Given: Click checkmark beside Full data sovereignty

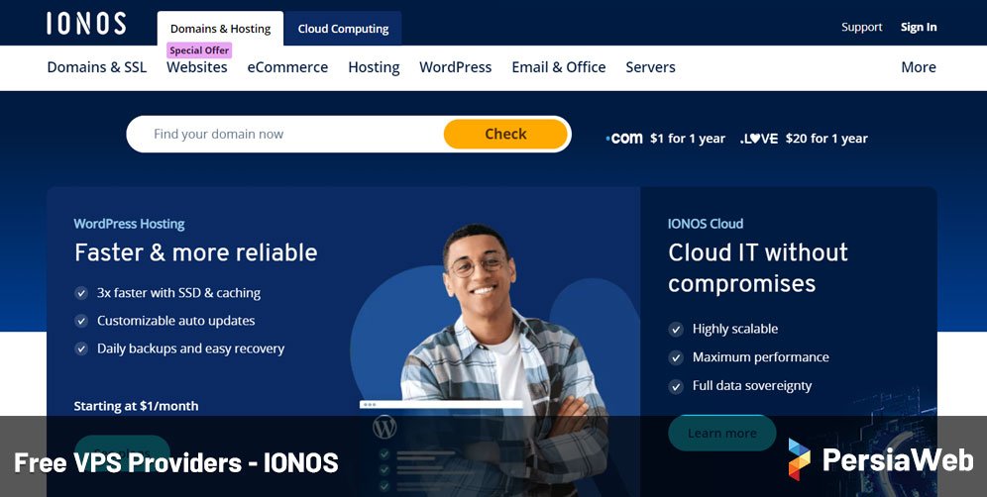Looking at the screenshot, I should click(x=676, y=386).
